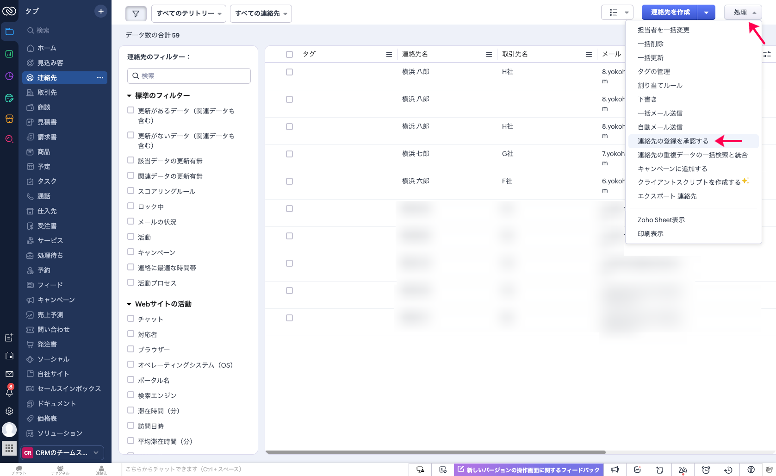Click the plus icon beside タブ
Image resolution: width=776 pixels, height=476 pixels.
click(100, 11)
